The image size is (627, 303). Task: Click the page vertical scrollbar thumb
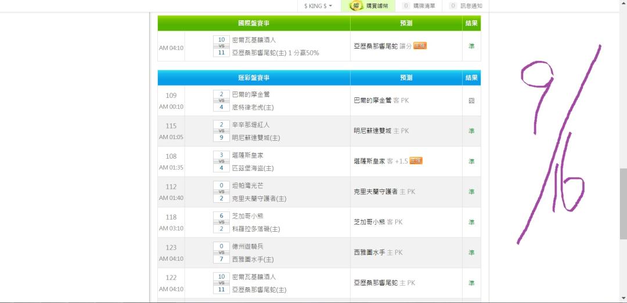(x=623, y=203)
